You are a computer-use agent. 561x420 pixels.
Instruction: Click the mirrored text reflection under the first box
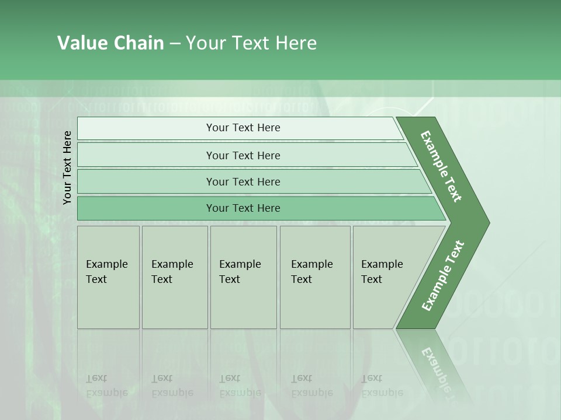click(106, 386)
